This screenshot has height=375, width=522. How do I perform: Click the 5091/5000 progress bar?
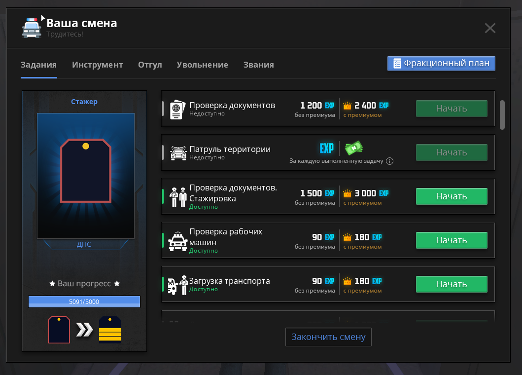[x=84, y=301]
